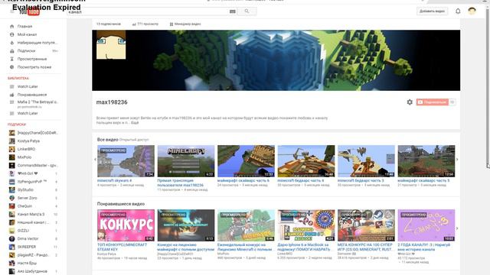The width and height of the screenshot is (490, 275).
Task: Click CommandMaster channel avatar
Action: (12, 165)
